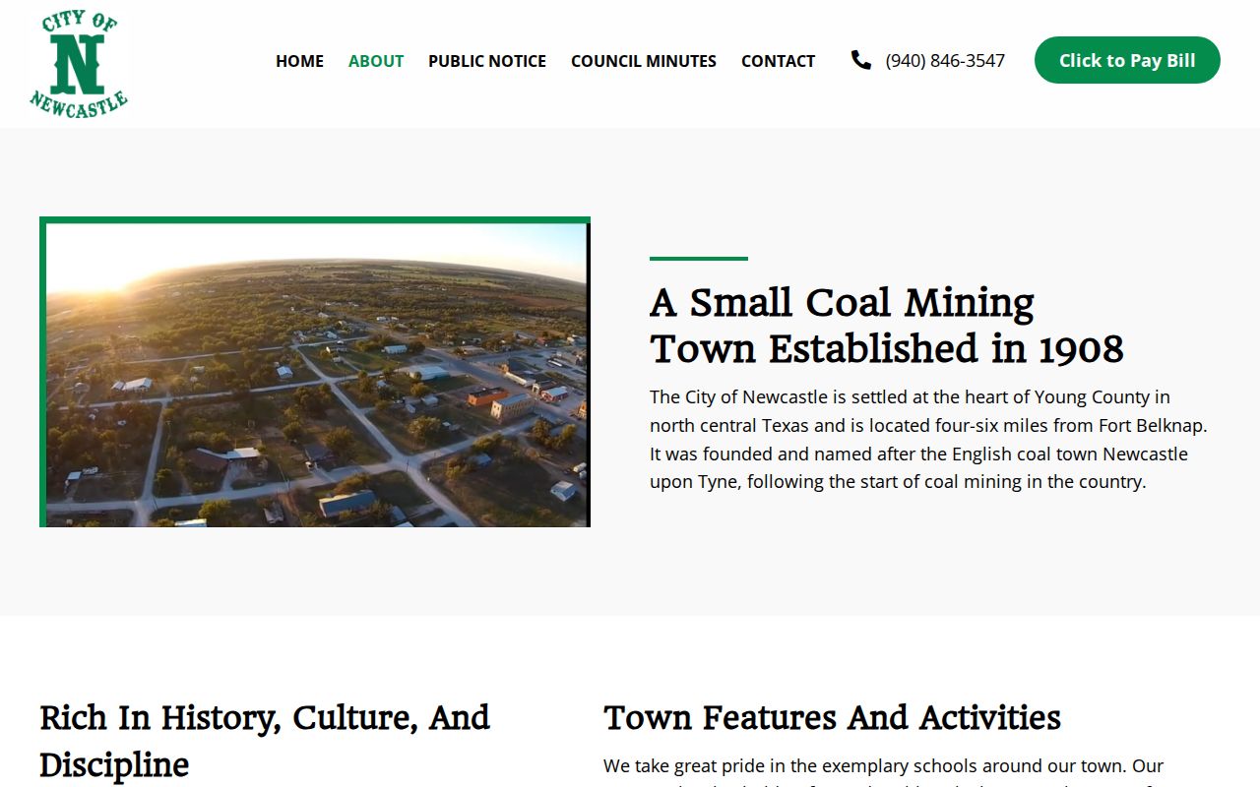The height and width of the screenshot is (787, 1260).
Task: Select the About menu item
Action: tap(376, 61)
